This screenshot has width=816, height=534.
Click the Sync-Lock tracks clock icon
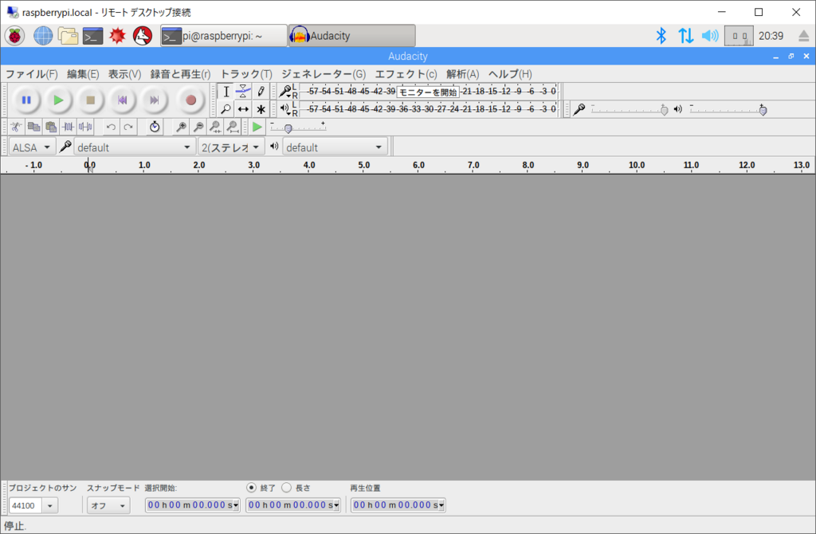pos(155,127)
